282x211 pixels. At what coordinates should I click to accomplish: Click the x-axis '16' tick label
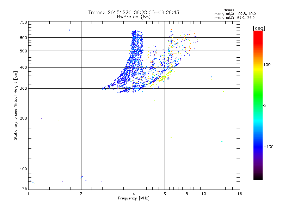[240, 194]
